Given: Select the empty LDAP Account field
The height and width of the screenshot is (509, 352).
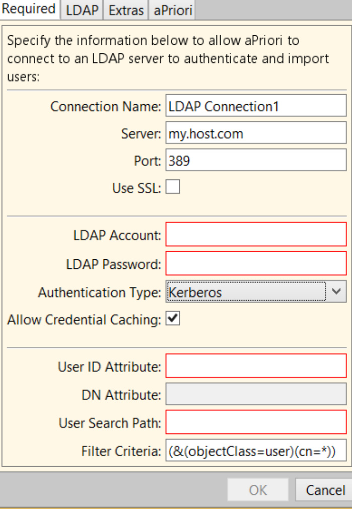Looking at the screenshot, I should pos(256,235).
